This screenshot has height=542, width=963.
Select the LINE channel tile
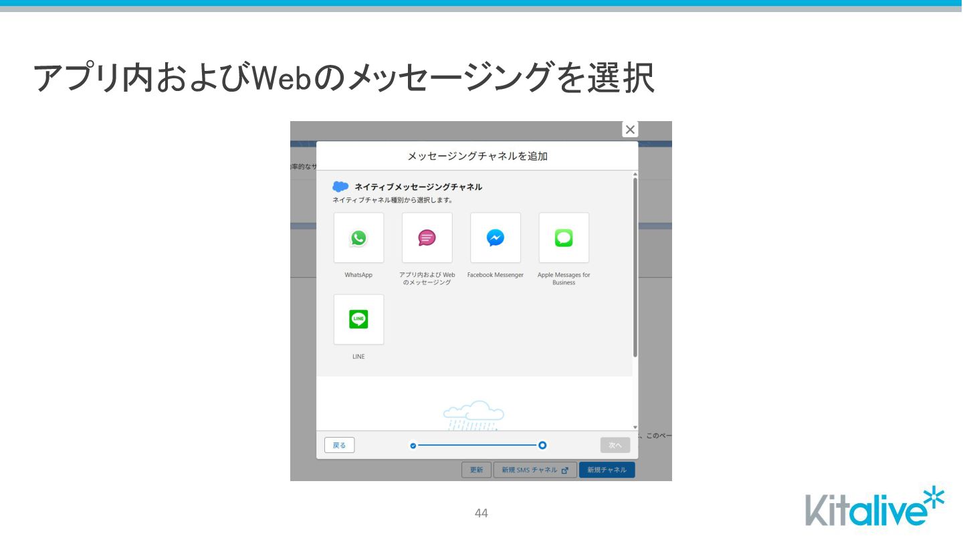358,319
